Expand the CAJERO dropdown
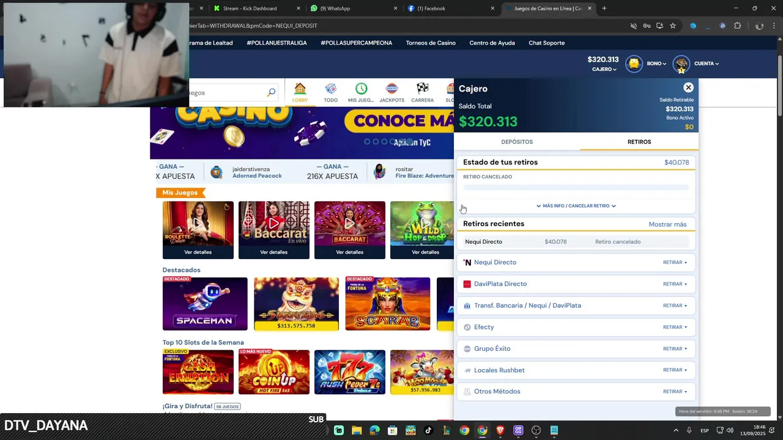The image size is (783, 440). point(604,70)
